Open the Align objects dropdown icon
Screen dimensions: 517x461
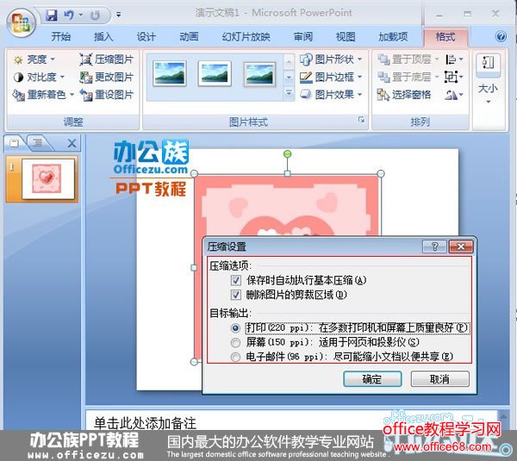[454, 59]
